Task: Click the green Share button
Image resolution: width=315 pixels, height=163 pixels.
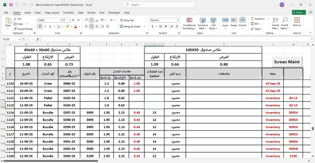Action: coord(299,12)
